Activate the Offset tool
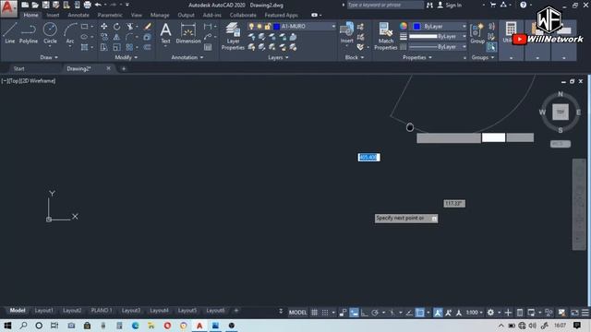Screen dimensions: 591x332 (148, 47)
